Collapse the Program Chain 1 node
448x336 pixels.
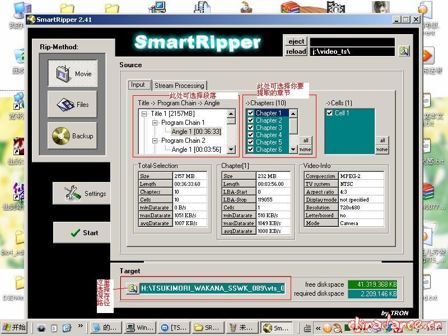[x=155, y=123]
